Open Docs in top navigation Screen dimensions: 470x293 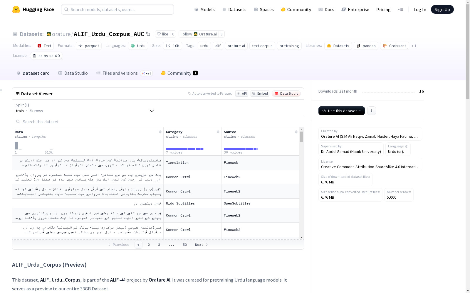click(x=326, y=9)
